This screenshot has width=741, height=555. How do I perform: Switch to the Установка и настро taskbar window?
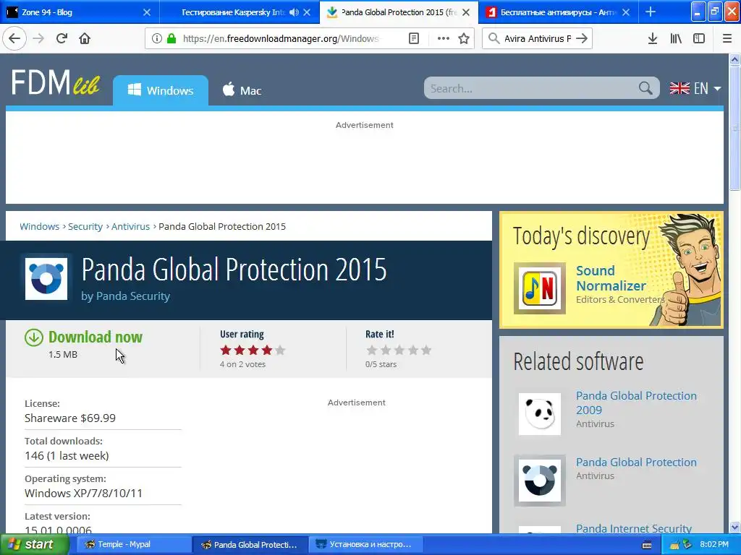tap(365, 545)
